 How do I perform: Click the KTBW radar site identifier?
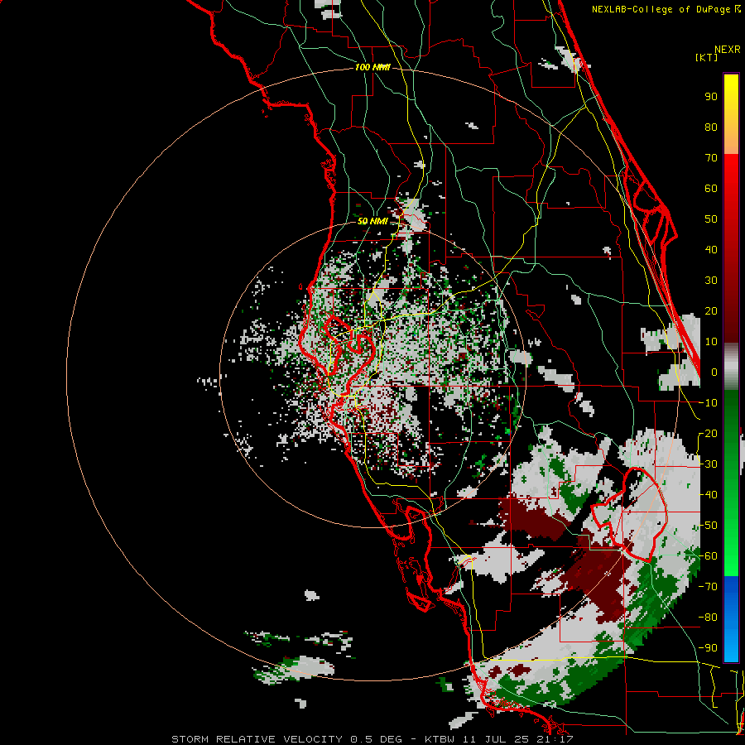pyautogui.click(x=441, y=739)
